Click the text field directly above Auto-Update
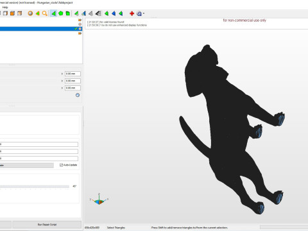This screenshot has width=308, height=231. 39,158
